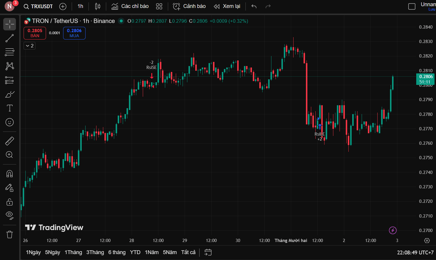Select the 5Năm date range
This screenshot has height=260, width=436.
coord(170,252)
